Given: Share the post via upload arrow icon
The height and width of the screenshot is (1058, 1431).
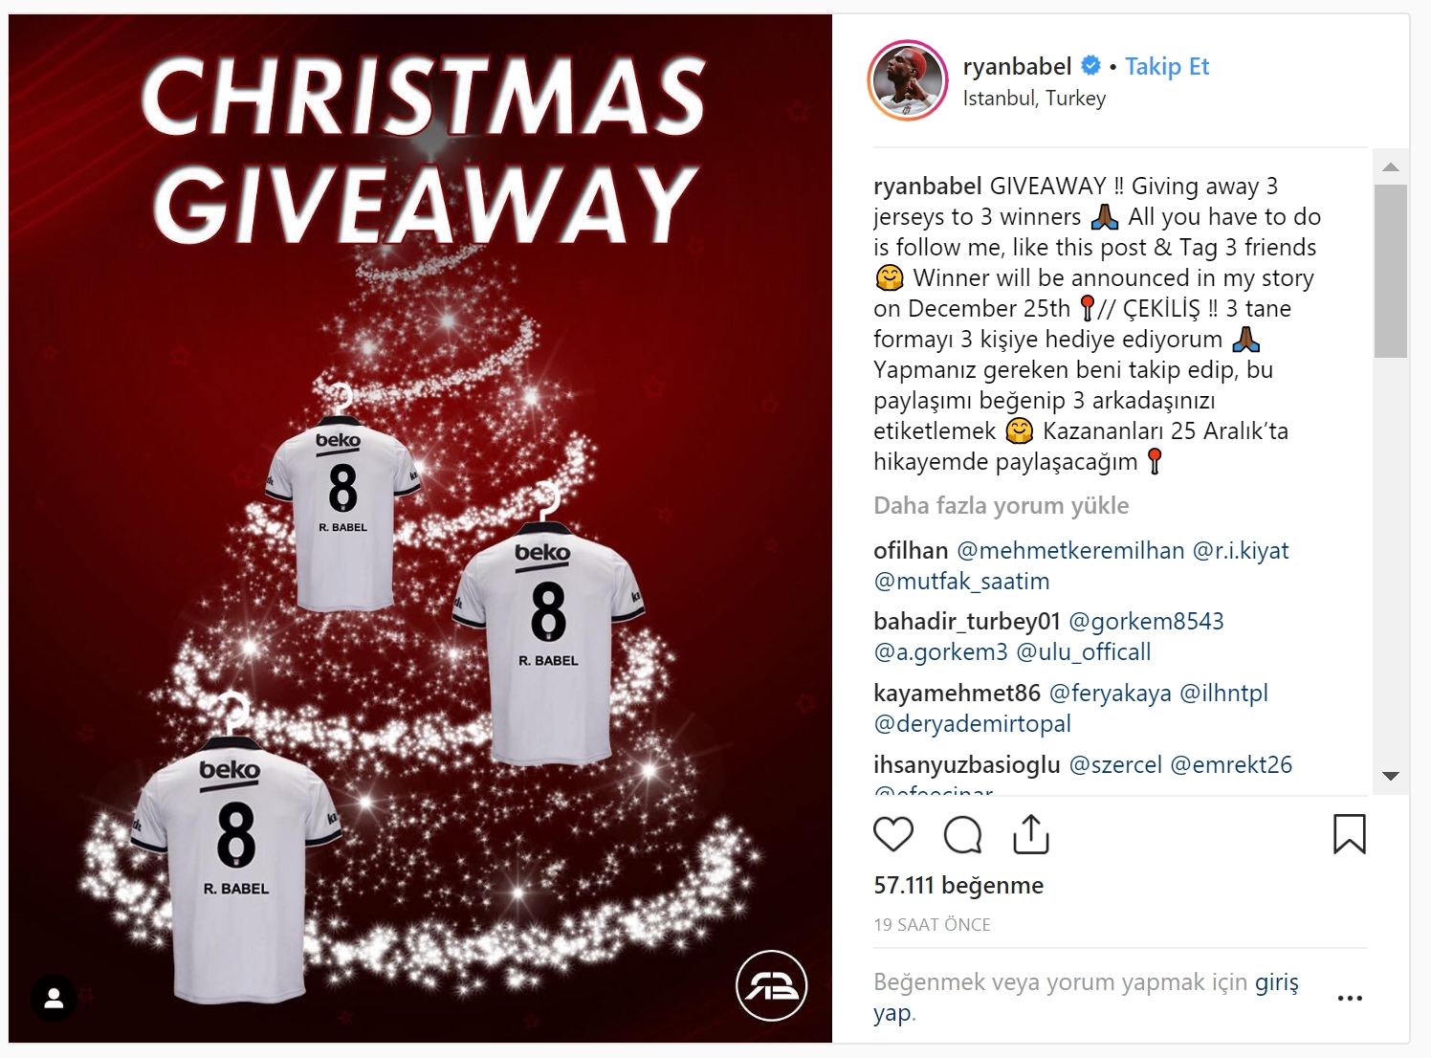Looking at the screenshot, I should point(1031,834).
